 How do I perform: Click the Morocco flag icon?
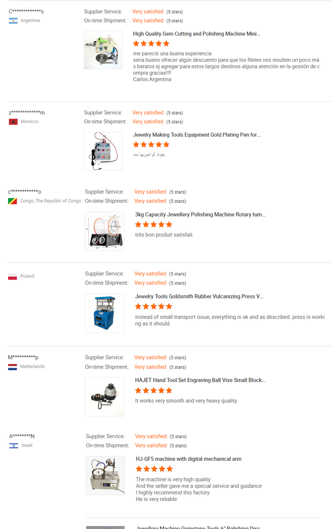(x=13, y=122)
